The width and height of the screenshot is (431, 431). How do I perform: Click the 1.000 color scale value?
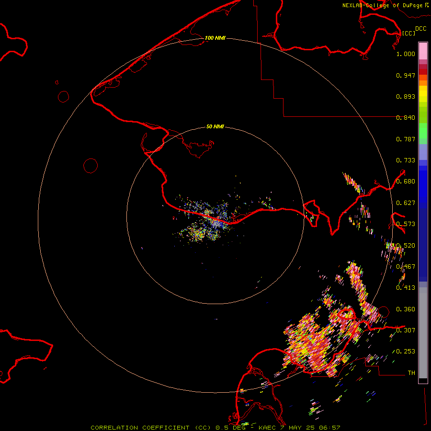[x=406, y=54]
